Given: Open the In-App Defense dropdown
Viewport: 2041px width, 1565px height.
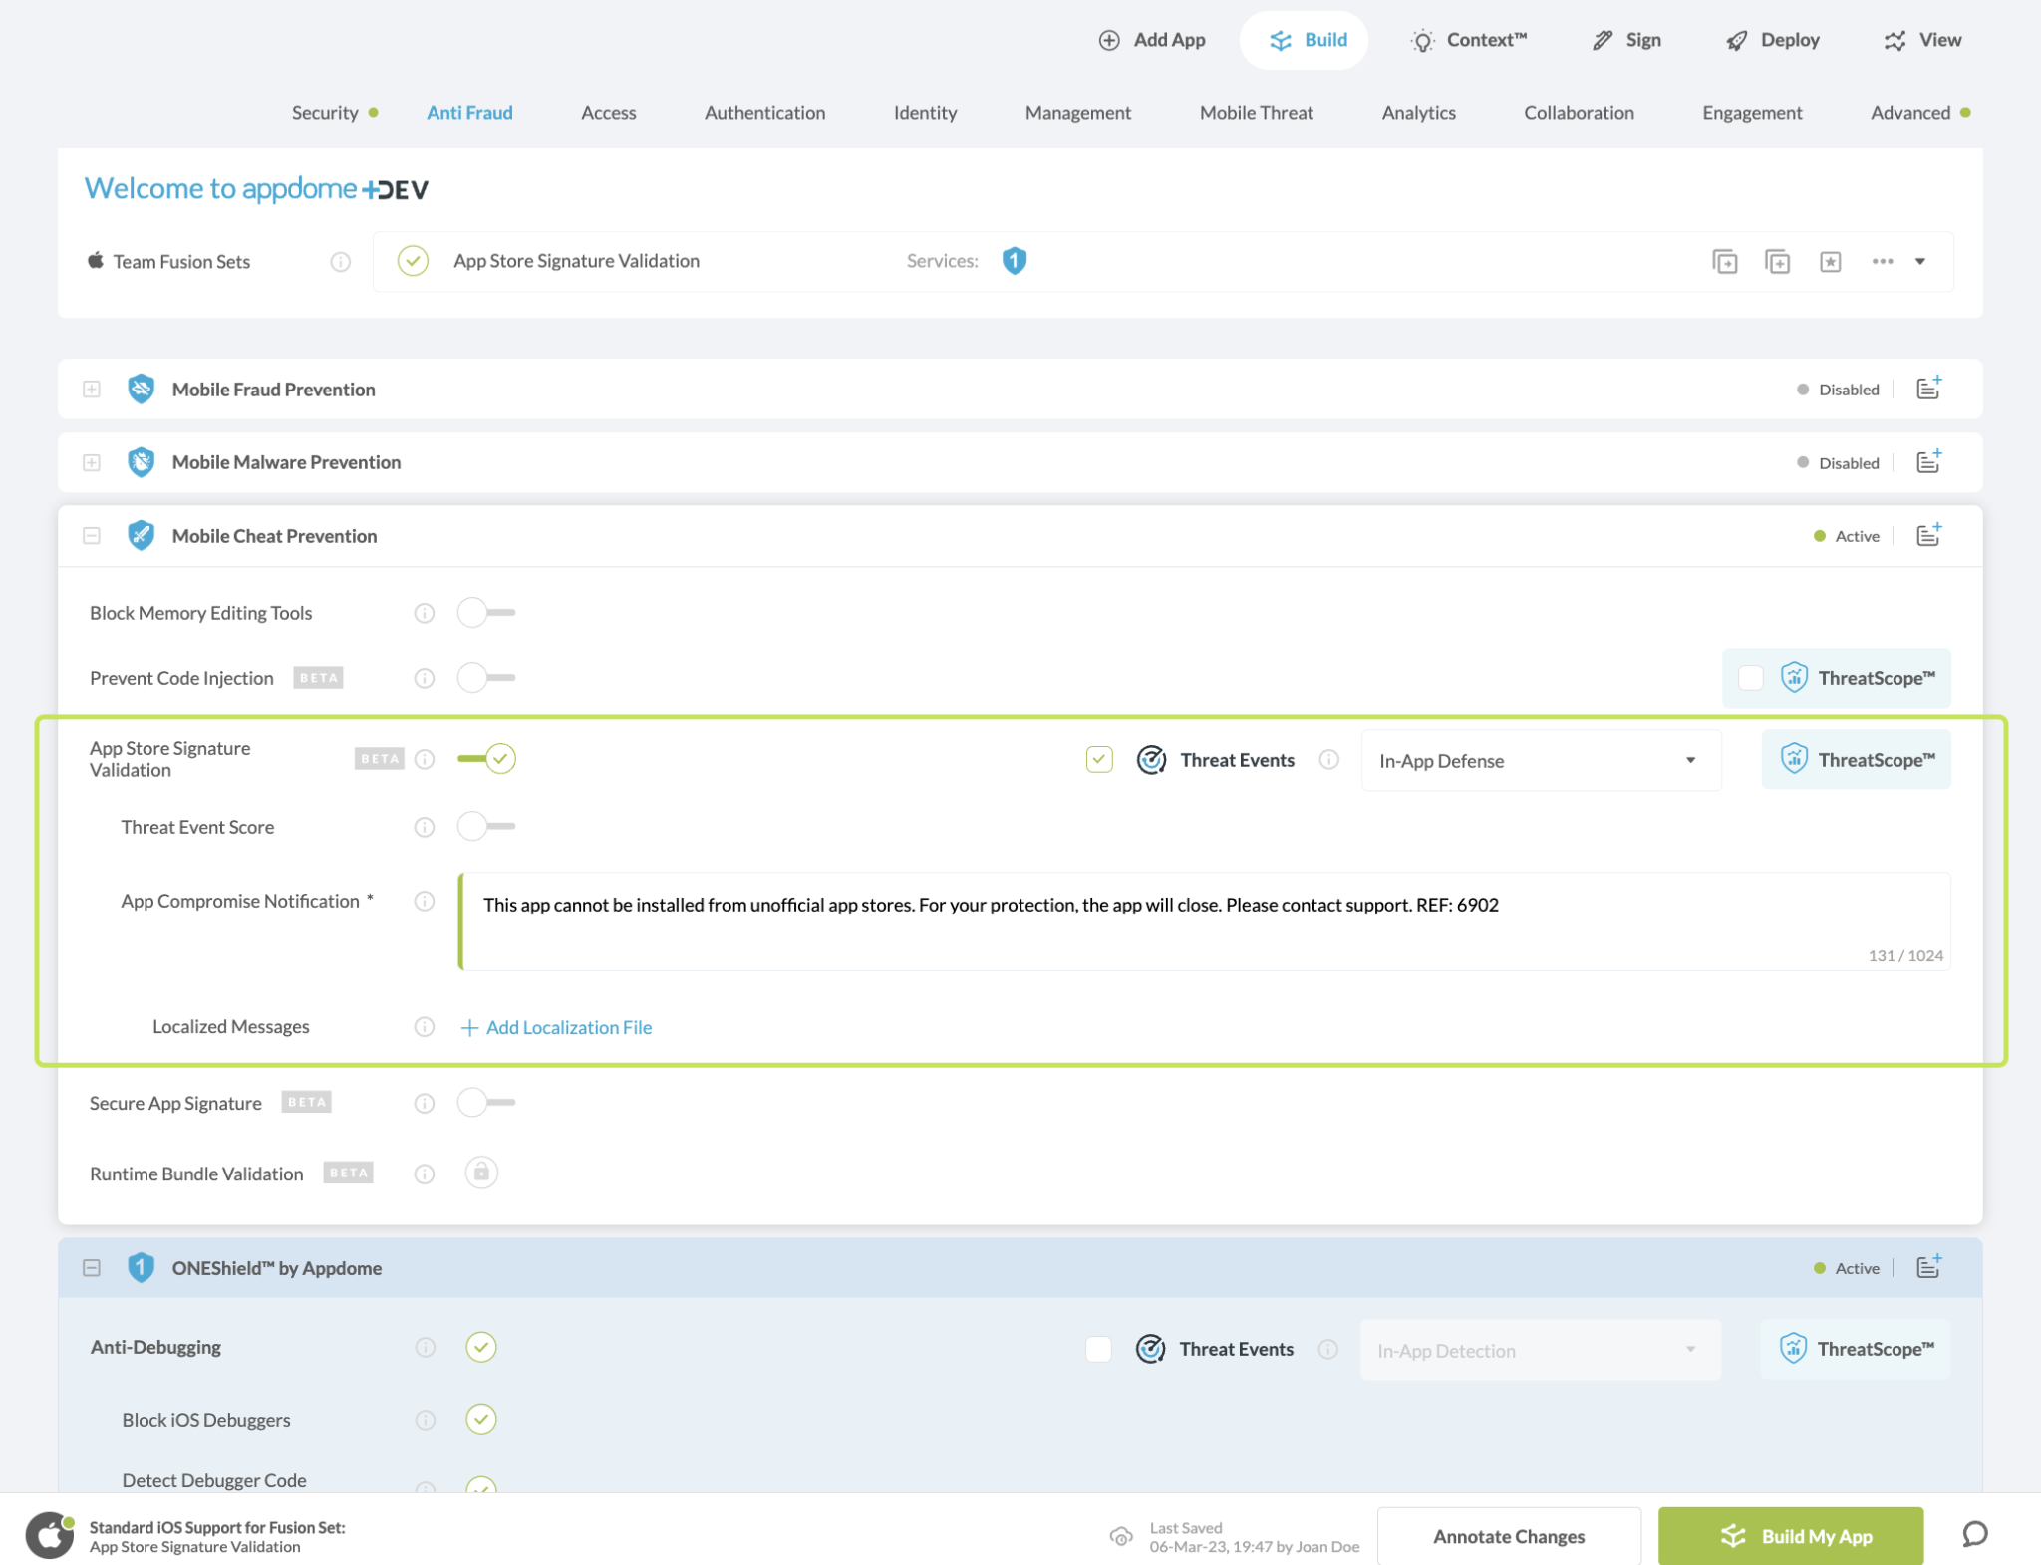Looking at the screenshot, I should (x=1540, y=761).
